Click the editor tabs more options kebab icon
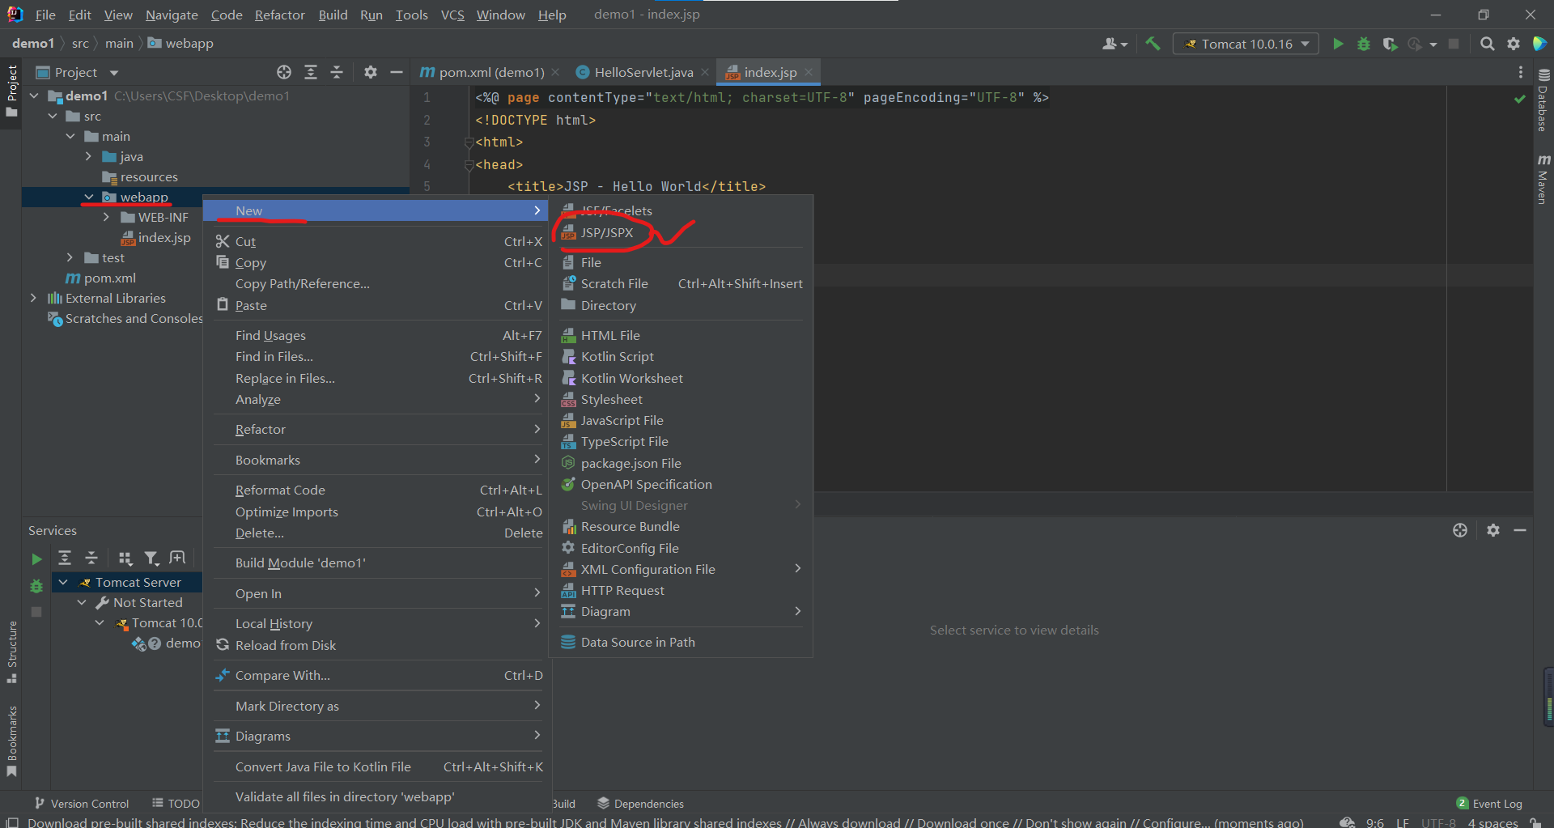Viewport: 1554px width, 828px height. tap(1521, 72)
